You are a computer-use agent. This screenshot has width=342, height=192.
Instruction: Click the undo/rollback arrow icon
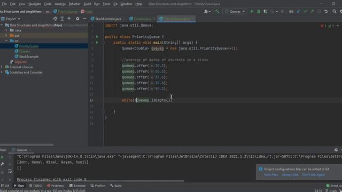326,11
